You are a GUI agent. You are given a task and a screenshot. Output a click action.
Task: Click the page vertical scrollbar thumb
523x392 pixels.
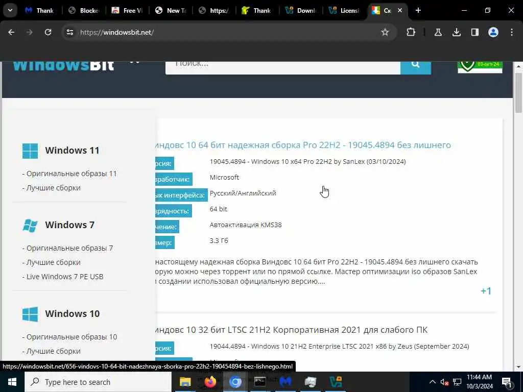click(x=518, y=93)
